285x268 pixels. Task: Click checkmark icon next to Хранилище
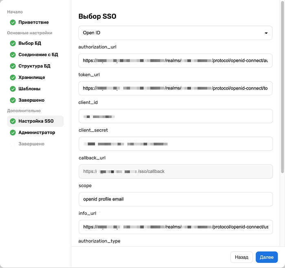pyautogui.click(x=13, y=77)
